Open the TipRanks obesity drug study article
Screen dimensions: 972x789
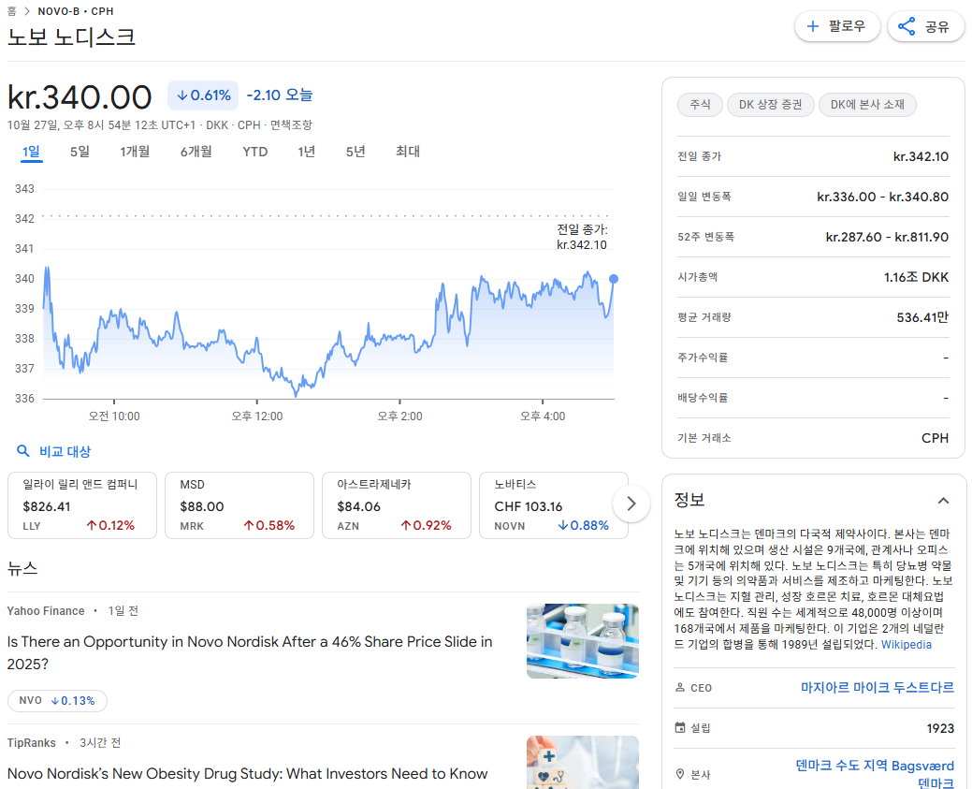pyautogui.click(x=247, y=773)
